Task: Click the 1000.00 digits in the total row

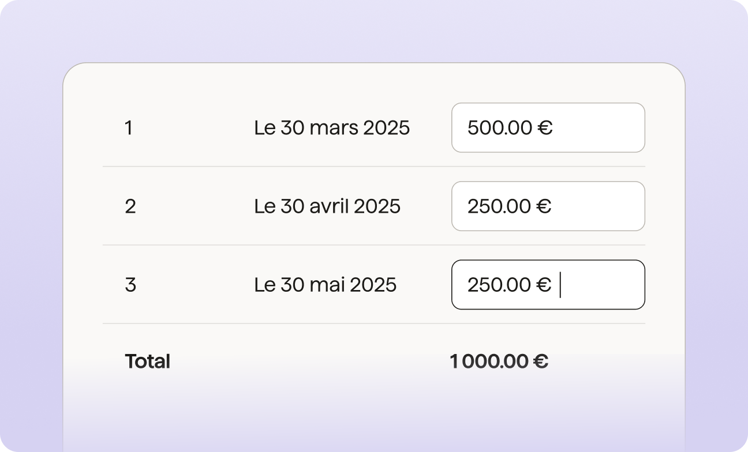Action: click(x=489, y=361)
